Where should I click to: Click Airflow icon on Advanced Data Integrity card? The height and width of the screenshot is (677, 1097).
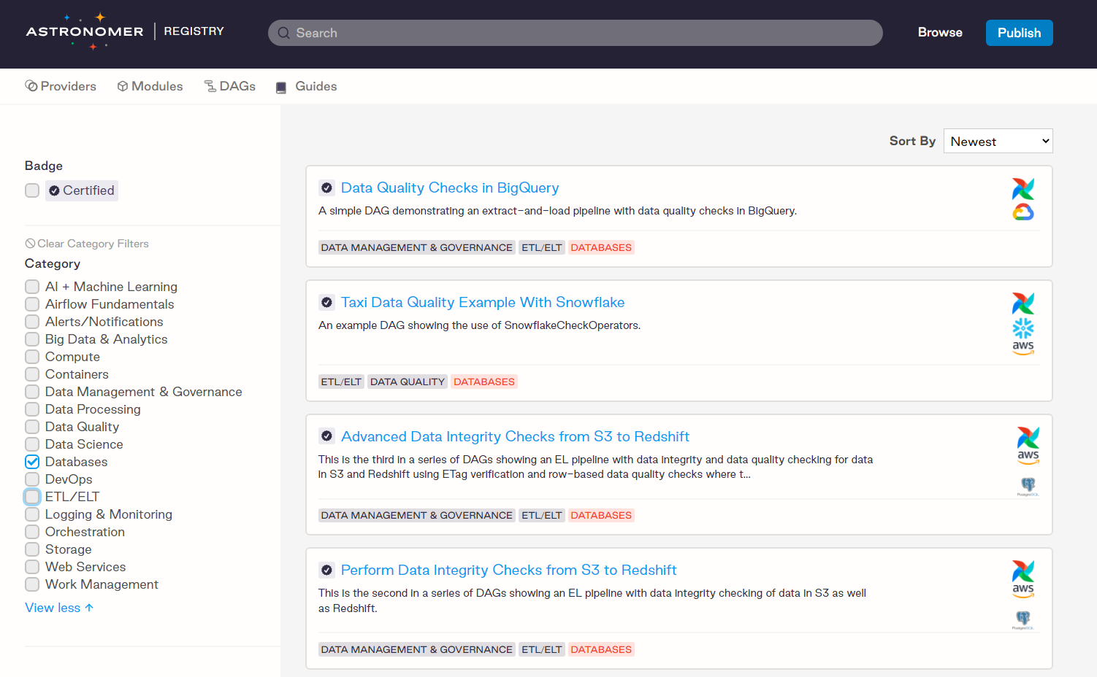1028,438
